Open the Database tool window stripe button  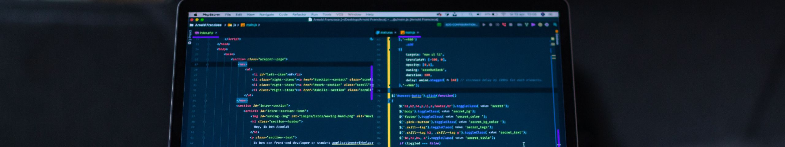pyautogui.click(x=557, y=38)
